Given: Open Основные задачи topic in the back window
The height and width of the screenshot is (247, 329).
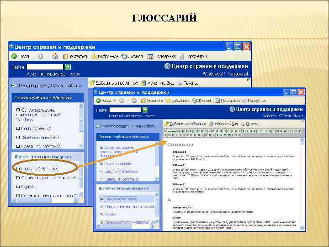Looking at the screenshot, I should click(x=38, y=115).
